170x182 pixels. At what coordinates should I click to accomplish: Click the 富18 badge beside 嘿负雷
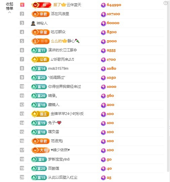[39, 132]
